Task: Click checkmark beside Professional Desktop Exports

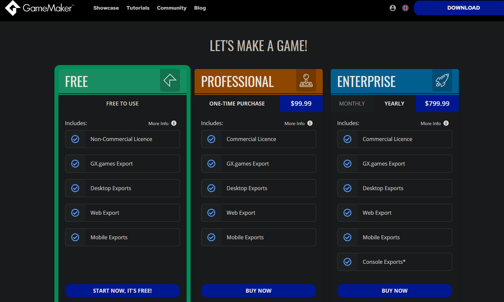Action: tap(211, 188)
